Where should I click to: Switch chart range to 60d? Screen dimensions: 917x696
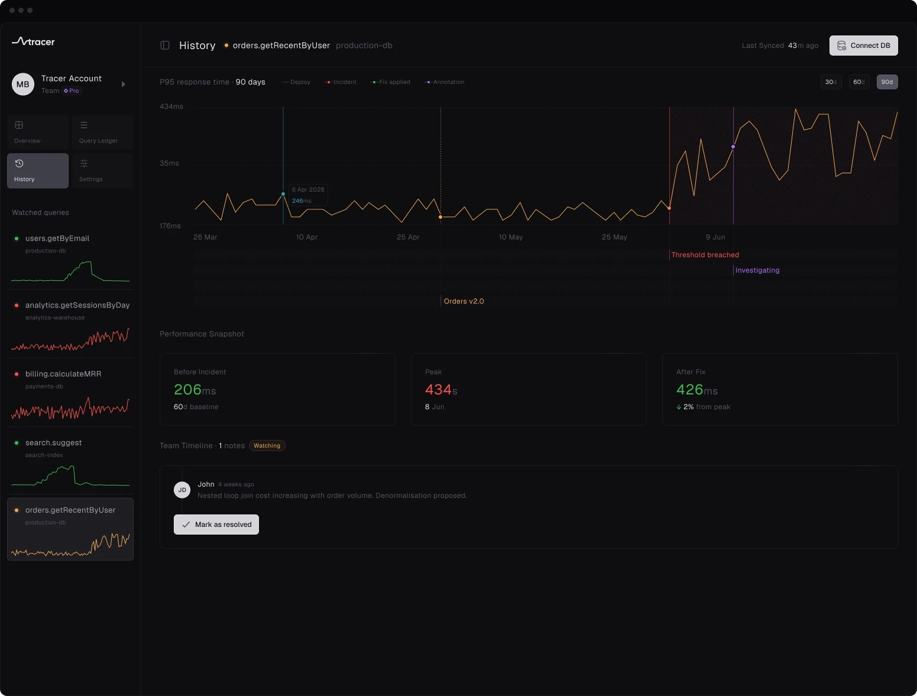859,82
